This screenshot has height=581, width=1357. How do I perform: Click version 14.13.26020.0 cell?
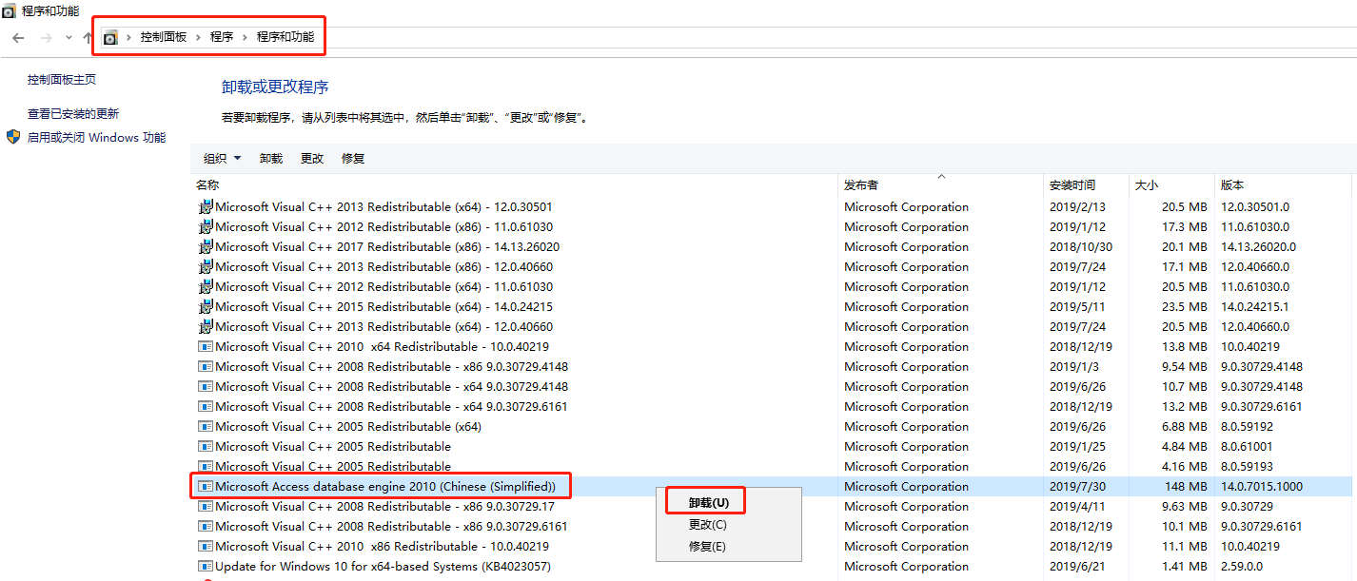[x=1258, y=246]
